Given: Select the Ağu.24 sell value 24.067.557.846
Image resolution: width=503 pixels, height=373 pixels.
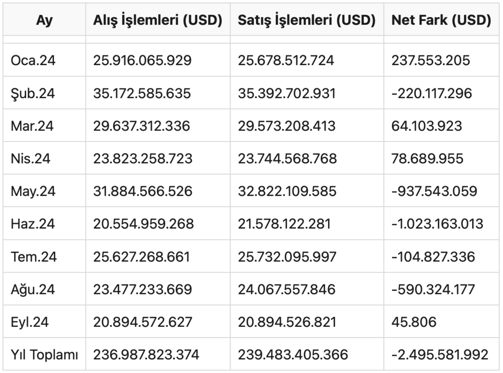Looking at the screenshot, I should [x=287, y=289].
